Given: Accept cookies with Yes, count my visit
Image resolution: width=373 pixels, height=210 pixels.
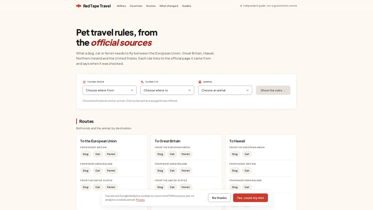Looking at the screenshot, I should (x=251, y=198).
